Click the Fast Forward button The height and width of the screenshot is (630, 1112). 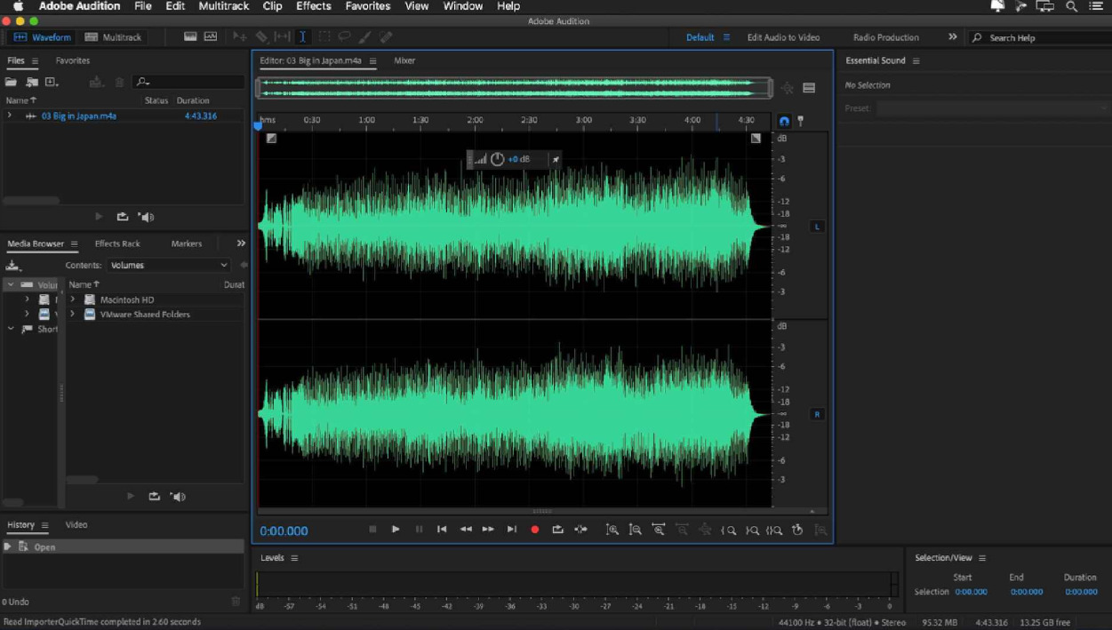click(488, 529)
